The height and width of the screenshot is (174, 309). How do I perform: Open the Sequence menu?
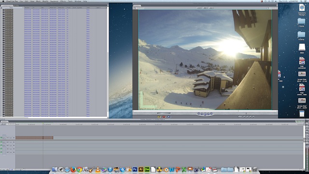(54, 1)
